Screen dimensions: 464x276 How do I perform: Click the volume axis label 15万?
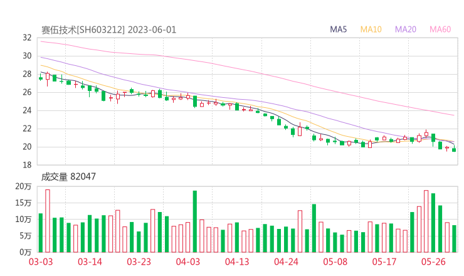click(23, 203)
